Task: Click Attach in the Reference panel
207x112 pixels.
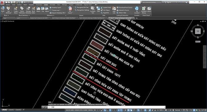Action: [x=38, y=10]
